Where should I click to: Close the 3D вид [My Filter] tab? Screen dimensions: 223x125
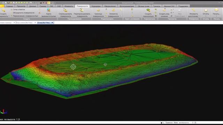[52, 23]
